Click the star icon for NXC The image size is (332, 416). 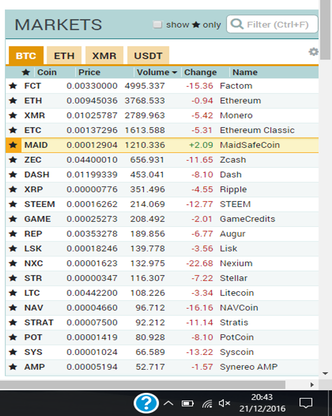[13, 264]
